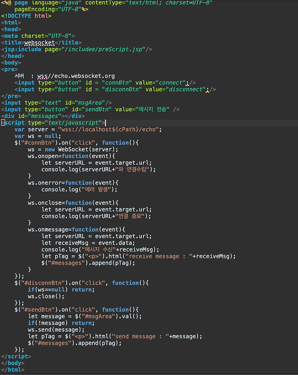Click the "wss://localhost${cPath}/echo" server string
This screenshot has width=298, height=375.
(108, 130)
